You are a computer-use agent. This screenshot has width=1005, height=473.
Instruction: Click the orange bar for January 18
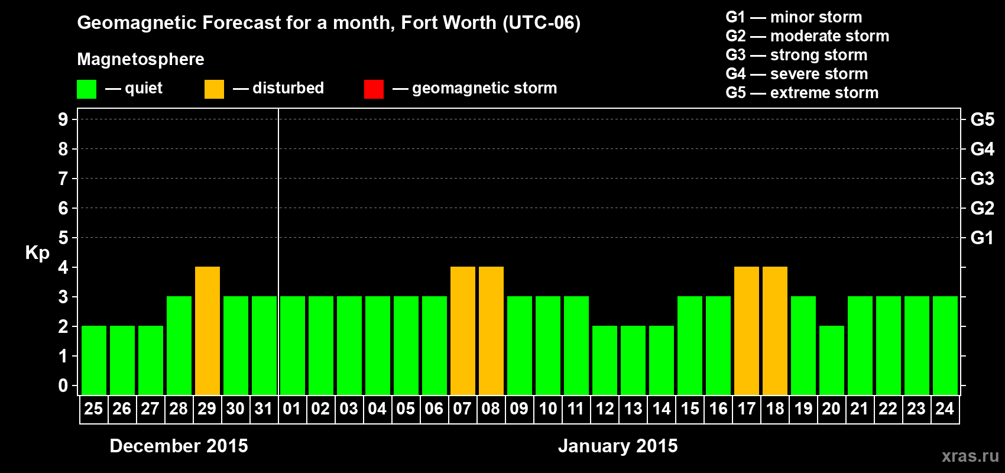[x=775, y=331]
